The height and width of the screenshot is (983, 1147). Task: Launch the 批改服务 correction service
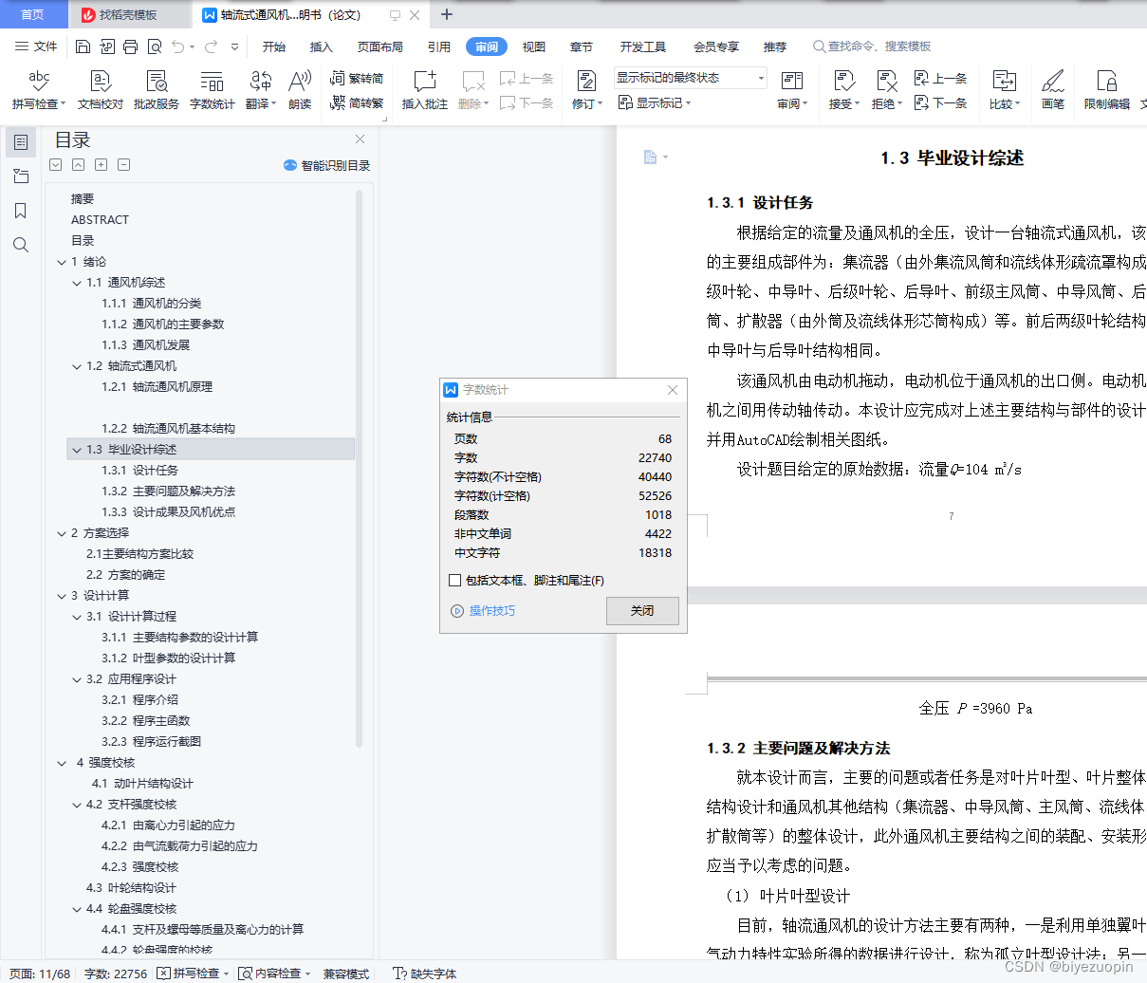coord(157,90)
